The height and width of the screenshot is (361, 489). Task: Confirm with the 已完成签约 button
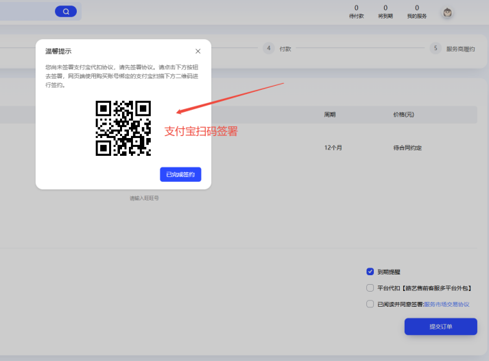point(180,174)
